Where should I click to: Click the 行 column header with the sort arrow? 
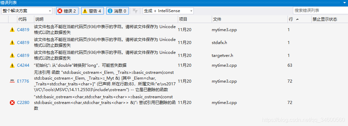pos(299,19)
